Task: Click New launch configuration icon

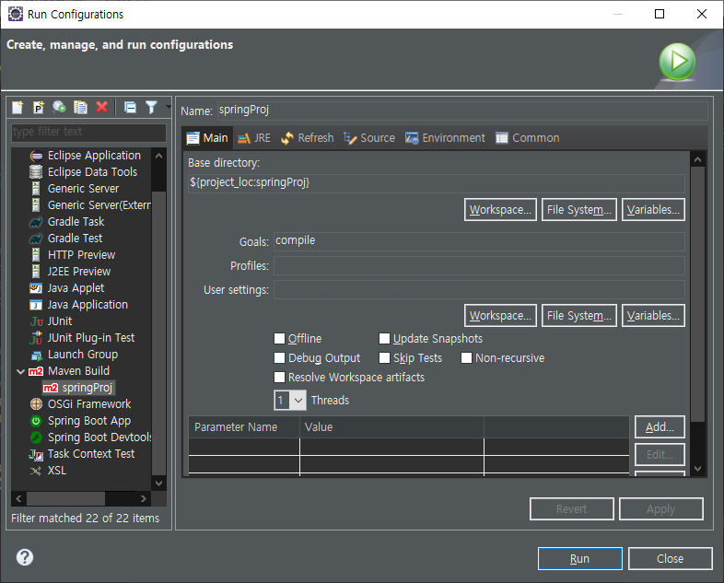Action: [x=18, y=108]
